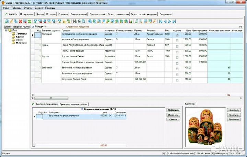Image resolution: width=247 pixels, height=157 pixels.
Task: Tick Изделие checkbox for Кружка пивная Гжель
Action: point(177,56)
